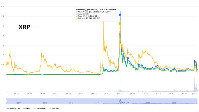199x112 pixels.
Task: Click the tooltip Market Cap value
Action: pos(100,12)
